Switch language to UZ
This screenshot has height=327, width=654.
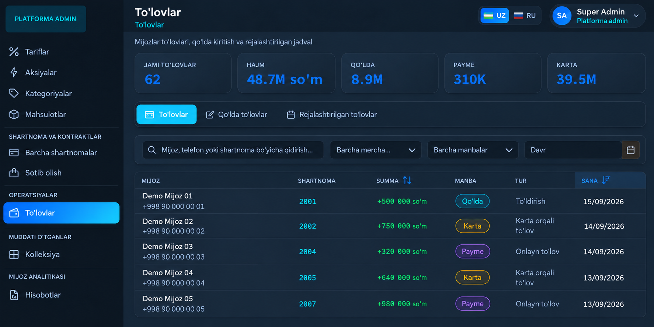click(x=495, y=16)
